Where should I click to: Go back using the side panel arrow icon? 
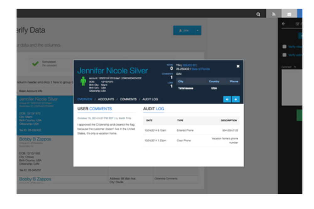[x=283, y=24]
